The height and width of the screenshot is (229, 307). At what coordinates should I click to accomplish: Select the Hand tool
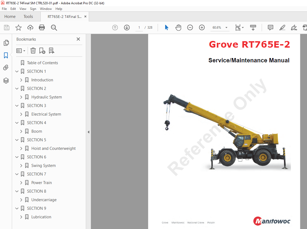point(178,27)
